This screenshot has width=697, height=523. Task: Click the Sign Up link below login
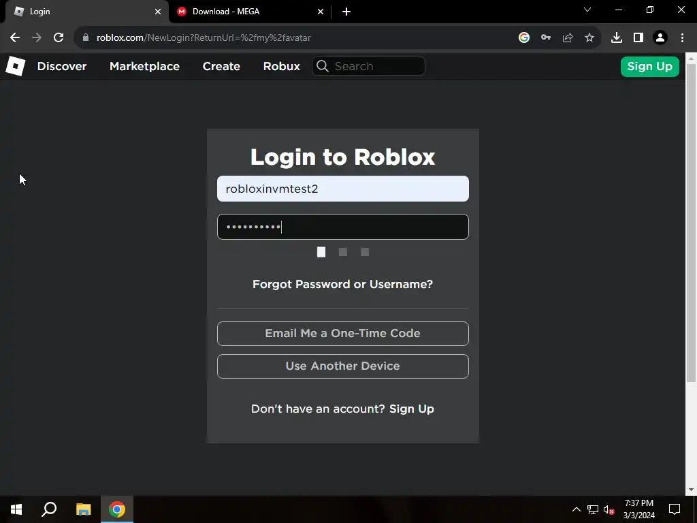click(412, 409)
